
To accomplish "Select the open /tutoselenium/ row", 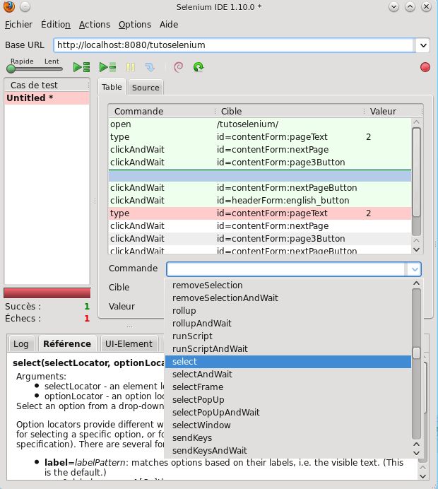I will pyautogui.click(x=260, y=124).
